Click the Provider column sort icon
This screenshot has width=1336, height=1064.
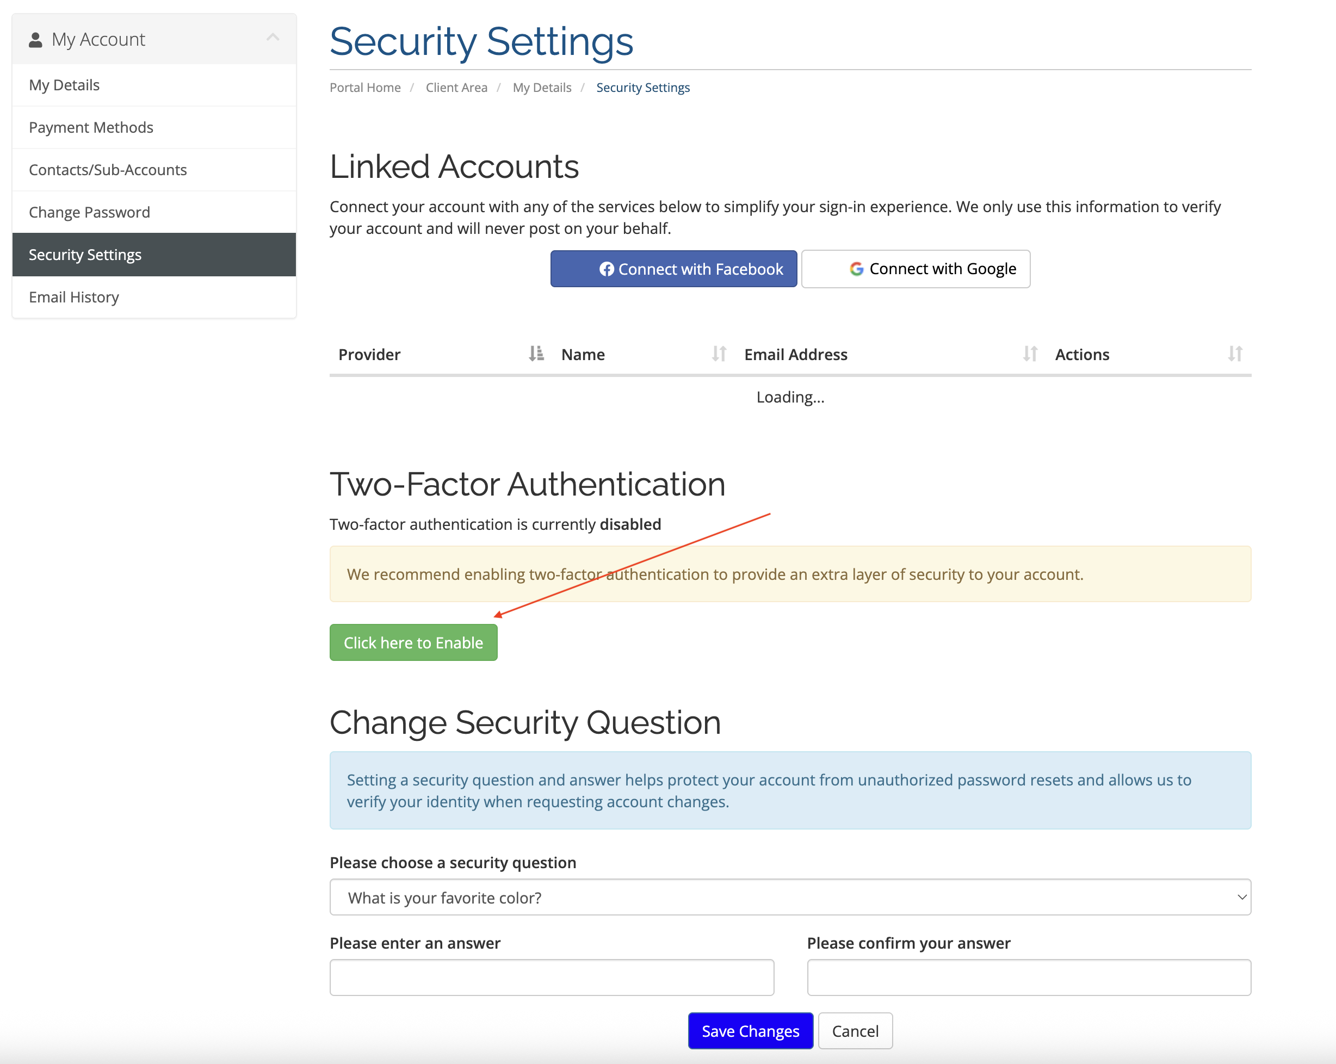(x=536, y=354)
